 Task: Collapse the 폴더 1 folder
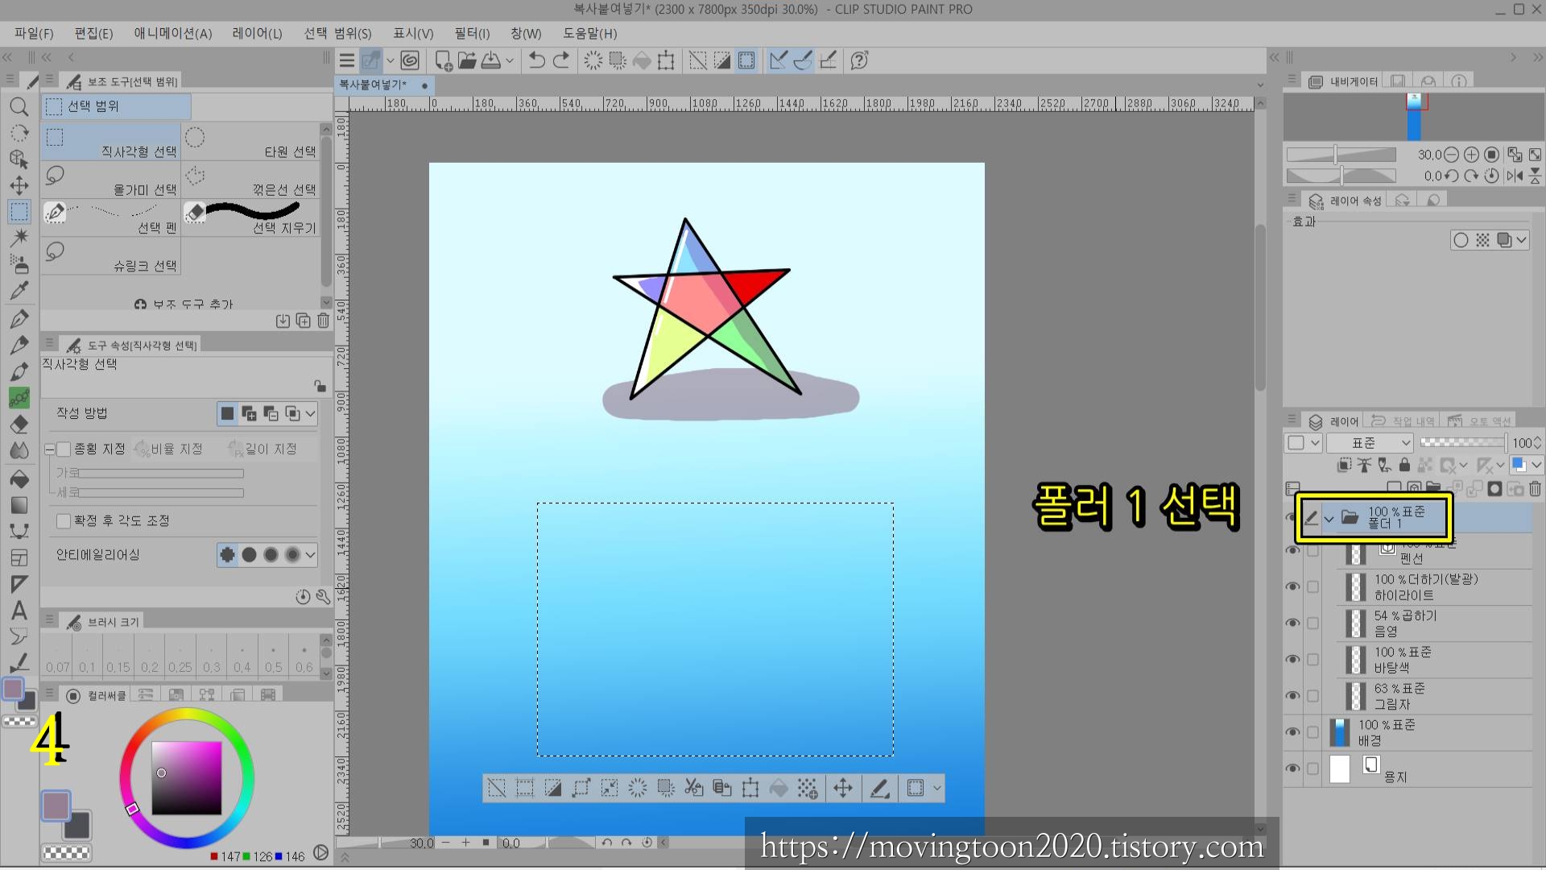[1329, 519]
